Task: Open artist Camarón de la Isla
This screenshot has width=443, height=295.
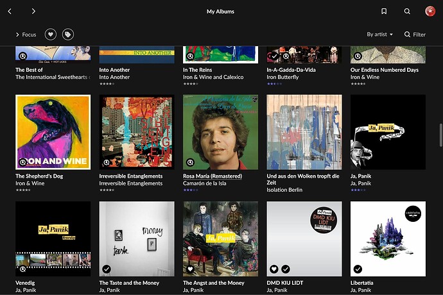Action: (204, 183)
